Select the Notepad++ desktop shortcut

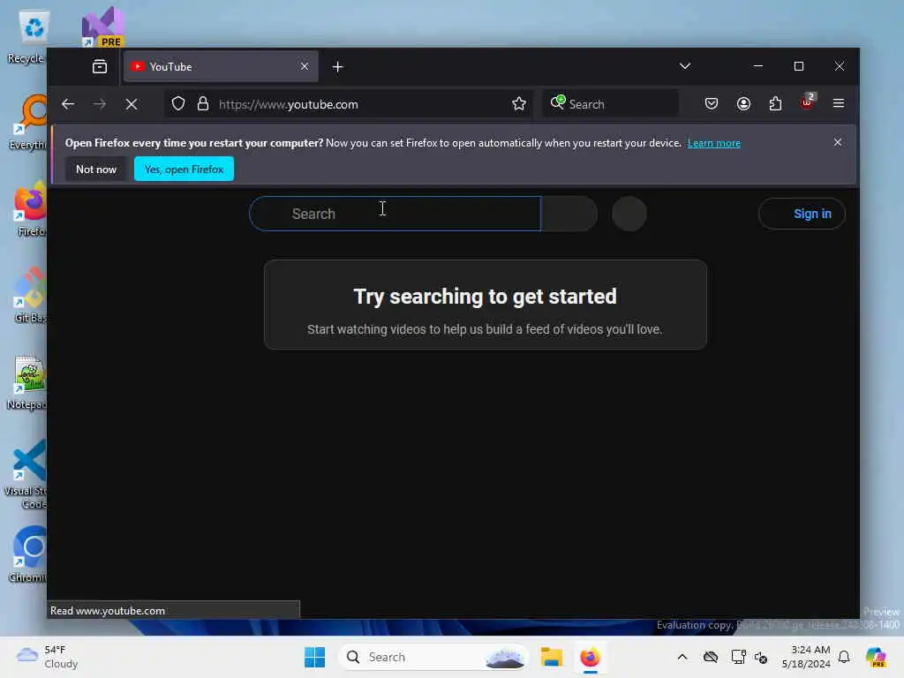(27, 381)
